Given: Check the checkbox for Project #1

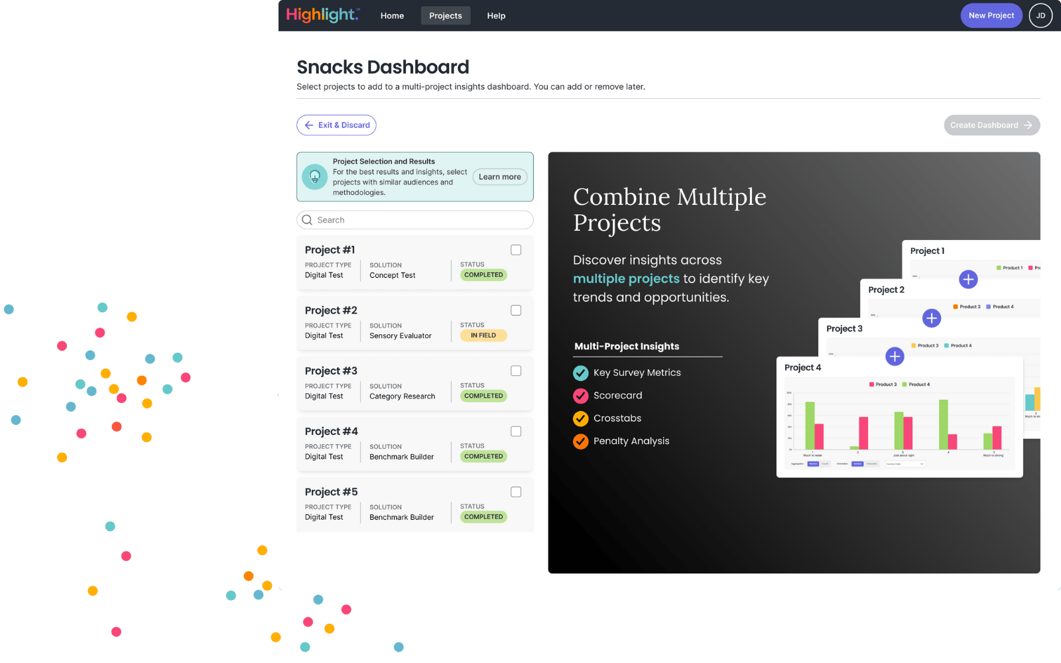Looking at the screenshot, I should pyautogui.click(x=516, y=250).
